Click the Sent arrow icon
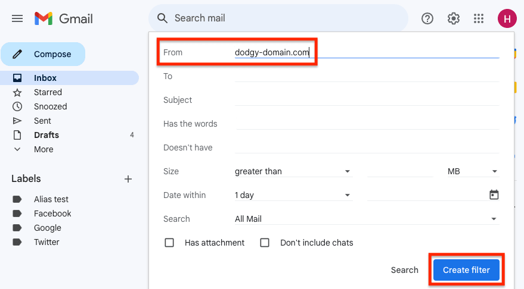The height and width of the screenshot is (289, 524). (x=17, y=121)
